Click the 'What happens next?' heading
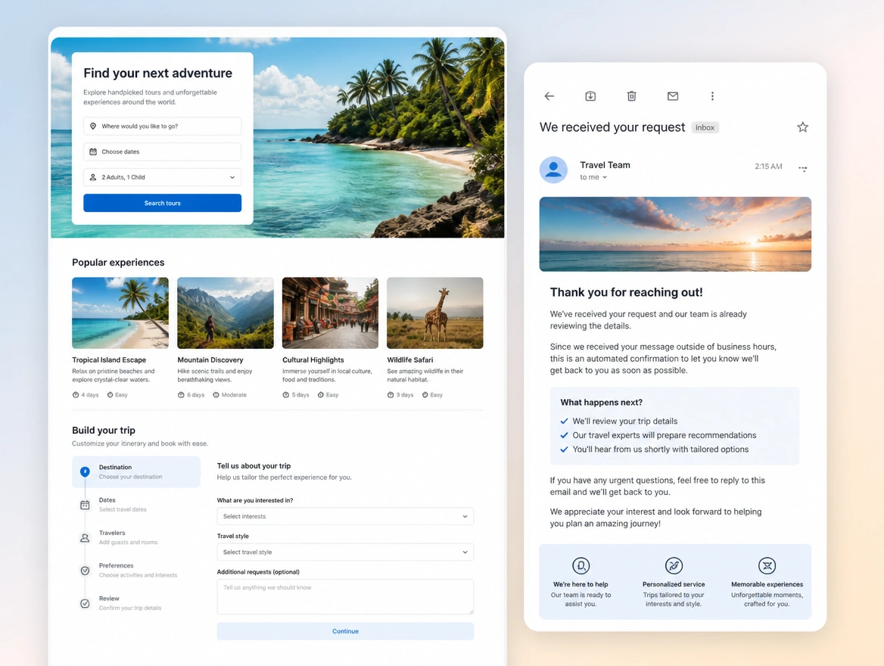Screen dimensions: 884x666 (x=602, y=402)
